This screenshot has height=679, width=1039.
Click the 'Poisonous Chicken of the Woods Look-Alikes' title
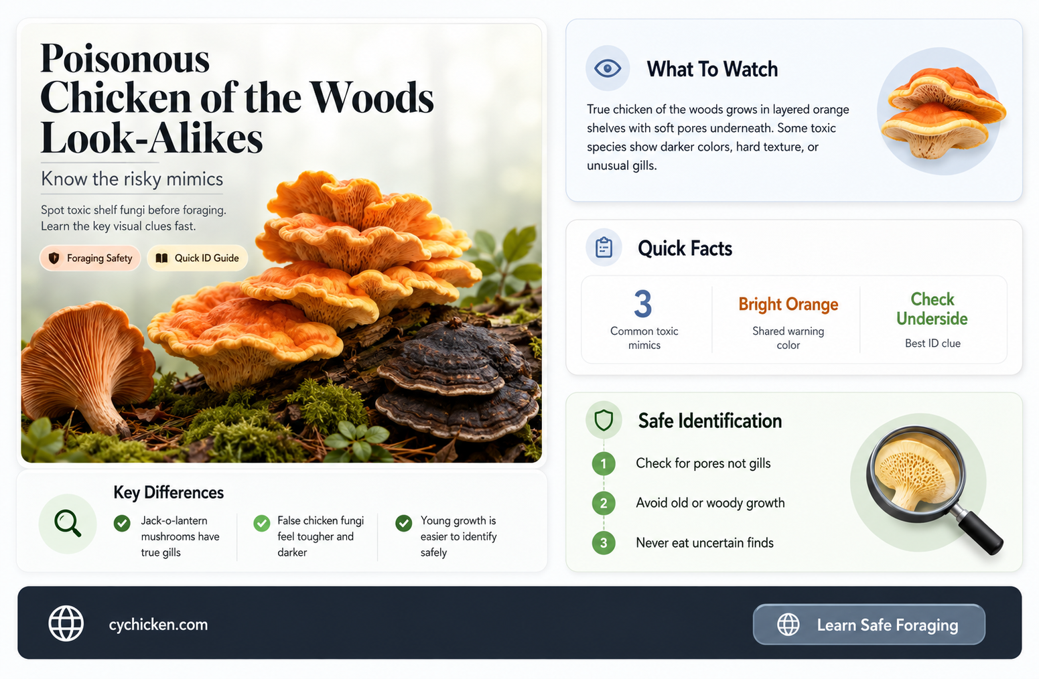(x=236, y=98)
